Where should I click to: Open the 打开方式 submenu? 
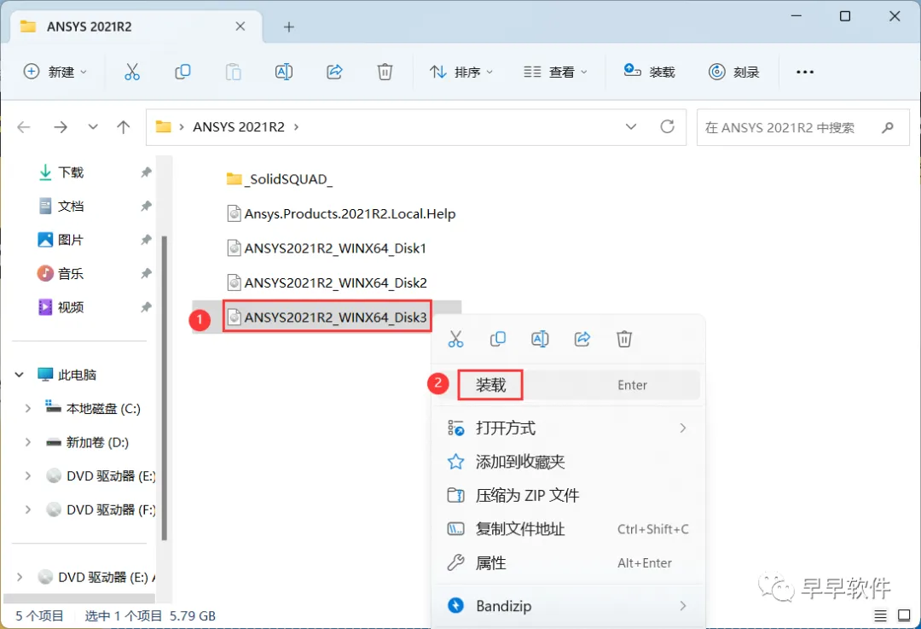point(568,428)
